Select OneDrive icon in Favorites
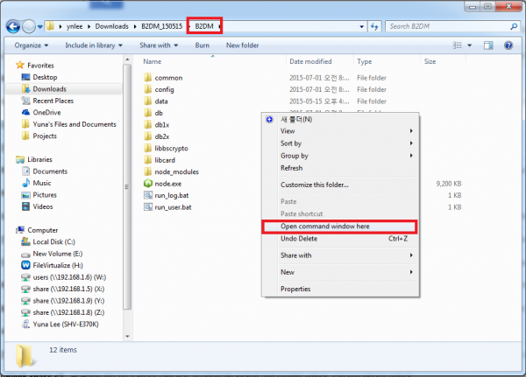Image resolution: width=526 pixels, height=377 pixels. [x=24, y=112]
